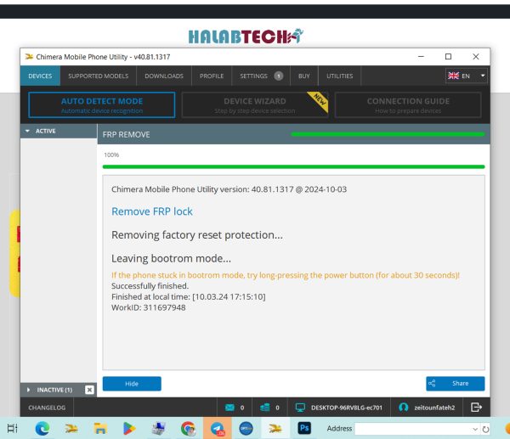Open the taskbar Address dropdown arrow
Viewport: 510px width, 439px height.
click(475, 430)
